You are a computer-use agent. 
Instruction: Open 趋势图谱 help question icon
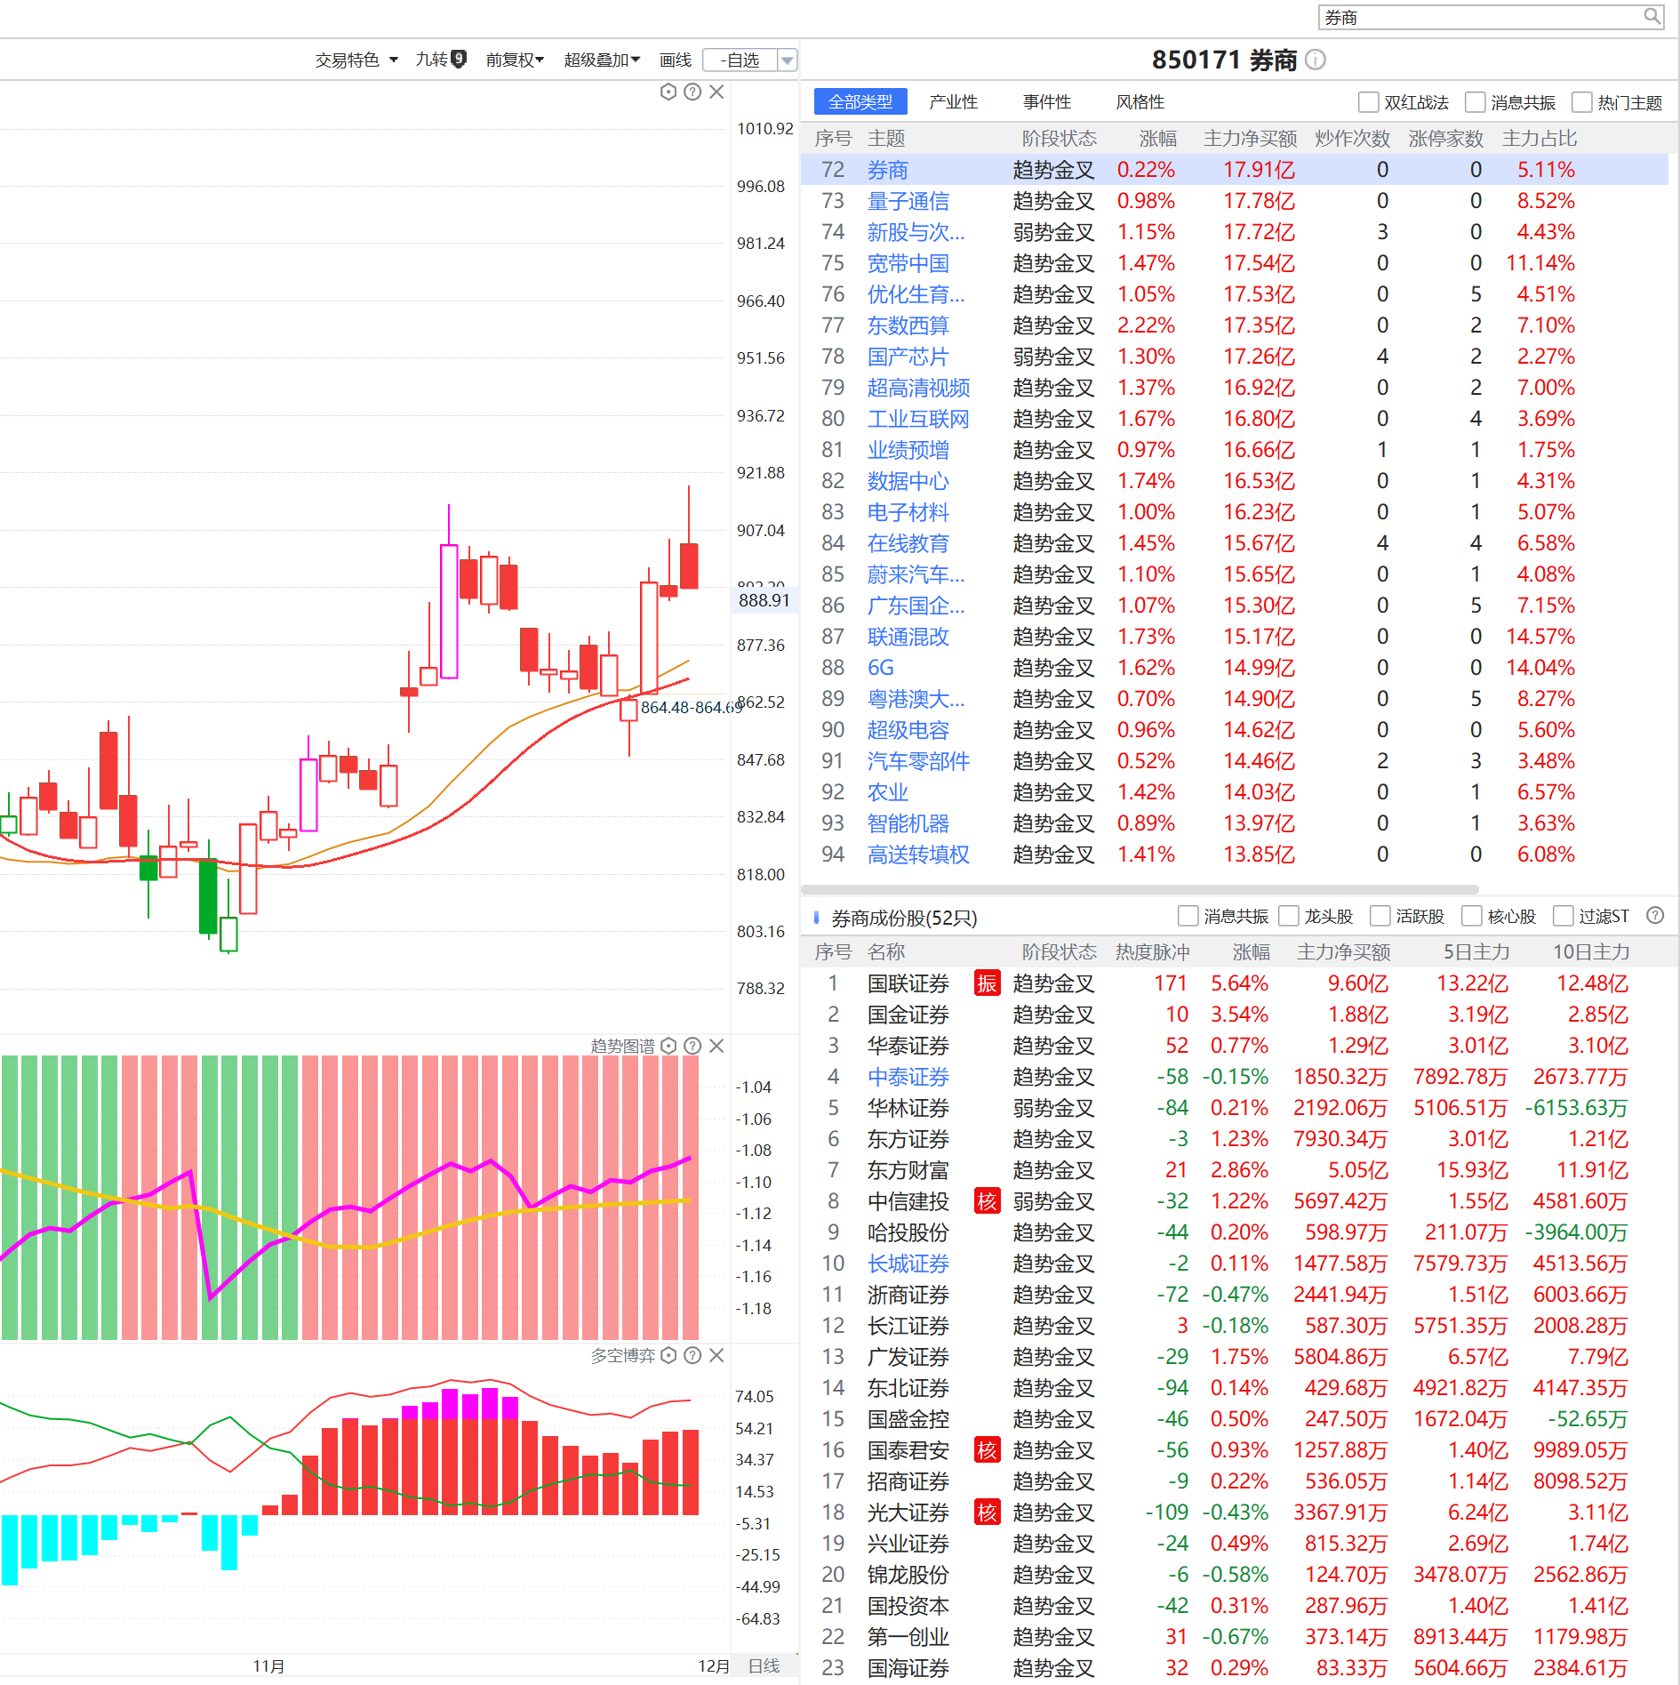pyautogui.click(x=692, y=1046)
